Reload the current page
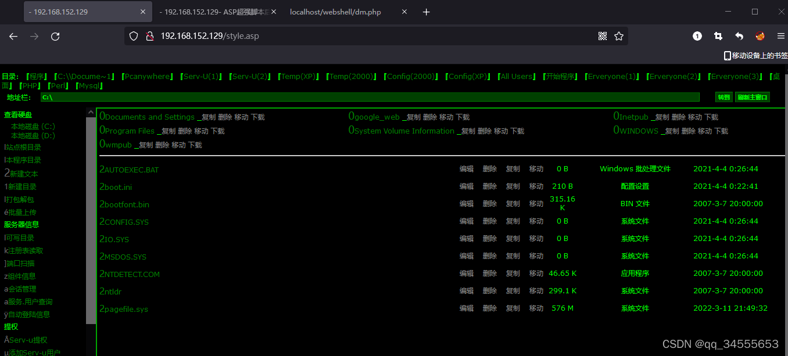The height and width of the screenshot is (356, 788). click(55, 36)
